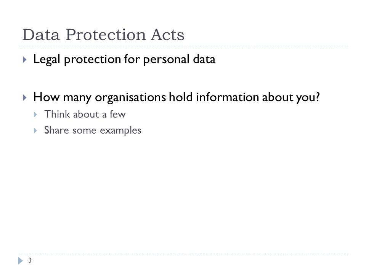366x274 pixels.
Task: Select the Think about a few sub-point
Action: (85, 114)
